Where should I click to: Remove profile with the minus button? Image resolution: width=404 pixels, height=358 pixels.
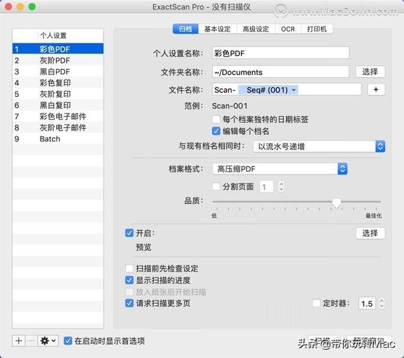coord(31,341)
